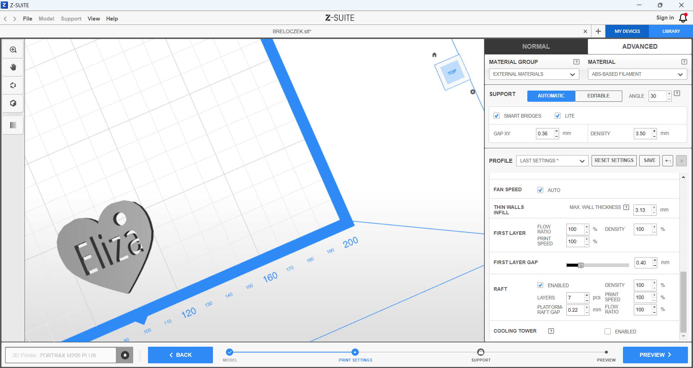Image resolution: width=693 pixels, height=368 pixels.
Task: Open the File menu
Action: tap(27, 19)
